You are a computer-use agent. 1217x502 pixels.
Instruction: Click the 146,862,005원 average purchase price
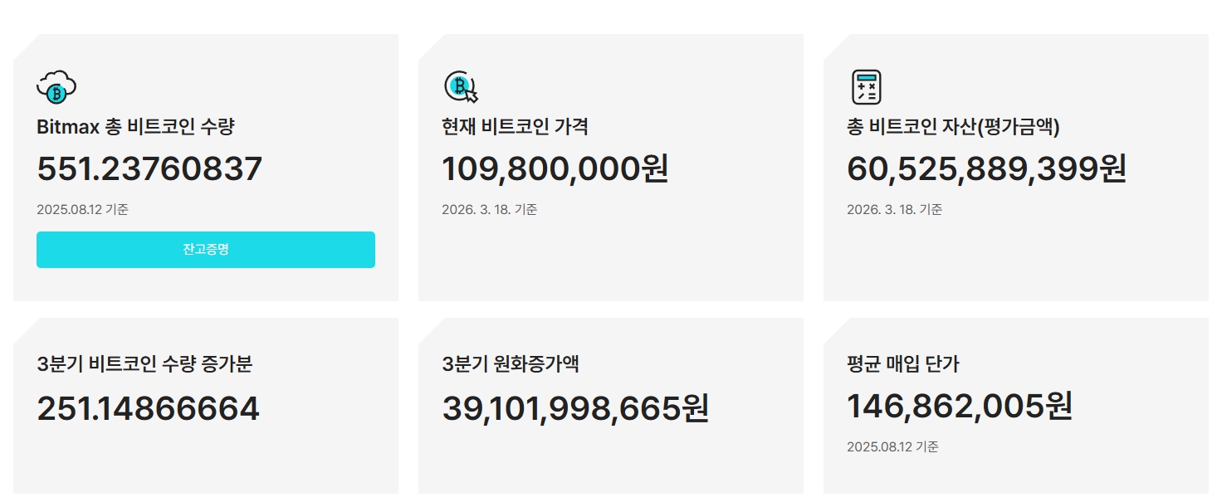tap(960, 407)
